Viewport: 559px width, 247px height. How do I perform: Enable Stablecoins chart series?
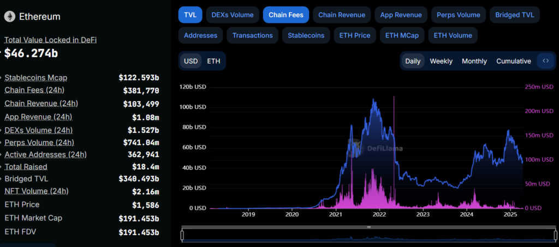(x=306, y=35)
